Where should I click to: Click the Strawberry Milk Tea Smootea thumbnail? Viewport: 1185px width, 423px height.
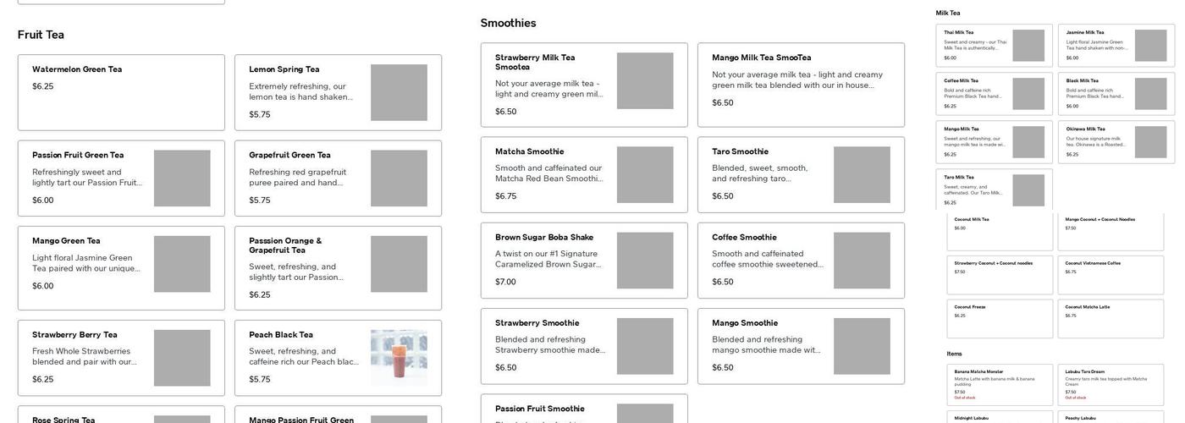click(645, 81)
